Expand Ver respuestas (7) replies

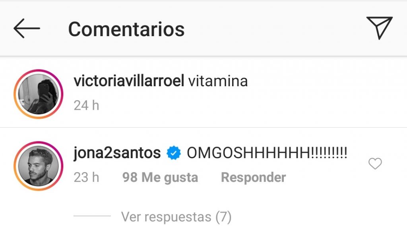click(x=176, y=217)
